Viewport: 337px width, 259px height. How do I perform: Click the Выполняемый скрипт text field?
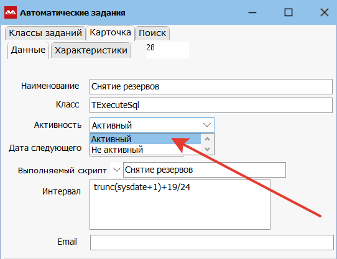coord(205,170)
